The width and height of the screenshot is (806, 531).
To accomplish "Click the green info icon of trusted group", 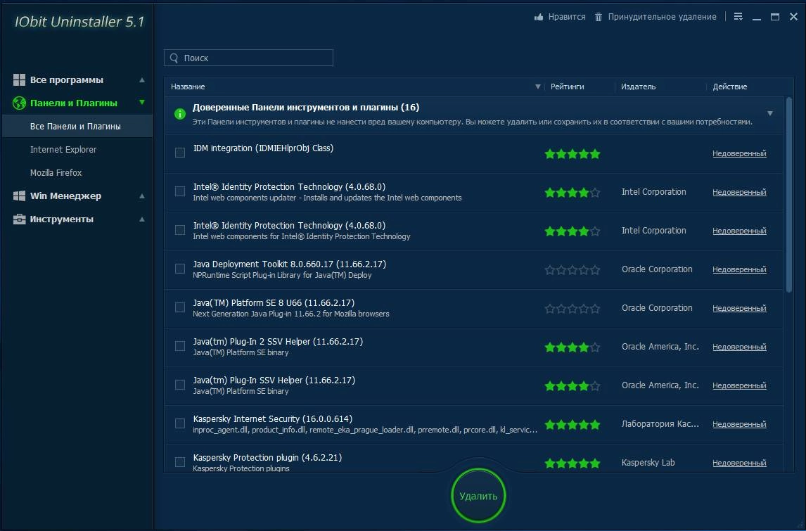I will pos(180,114).
